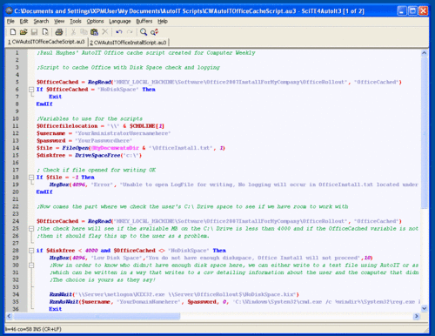Viewport: 435px width, 336px height.
Task: Place cursor in the window title bar text
Action: pyautogui.click(x=189, y=11)
